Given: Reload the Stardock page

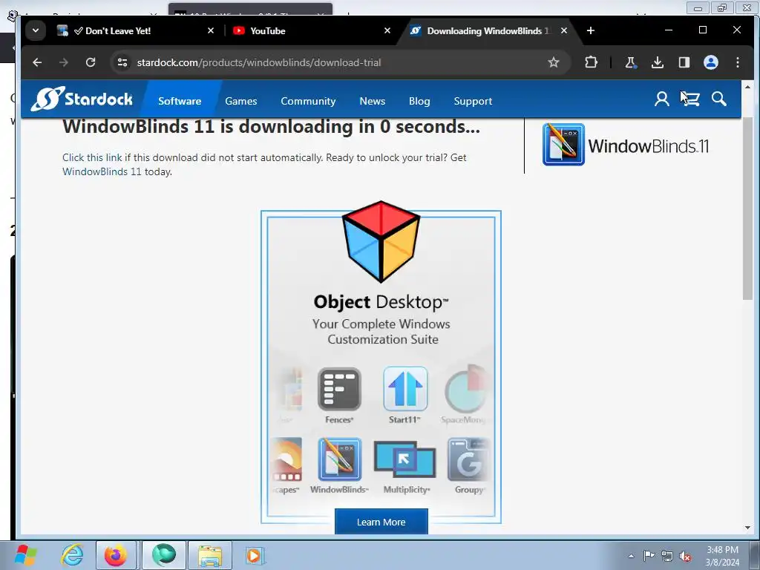Looking at the screenshot, I should (90, 62).
